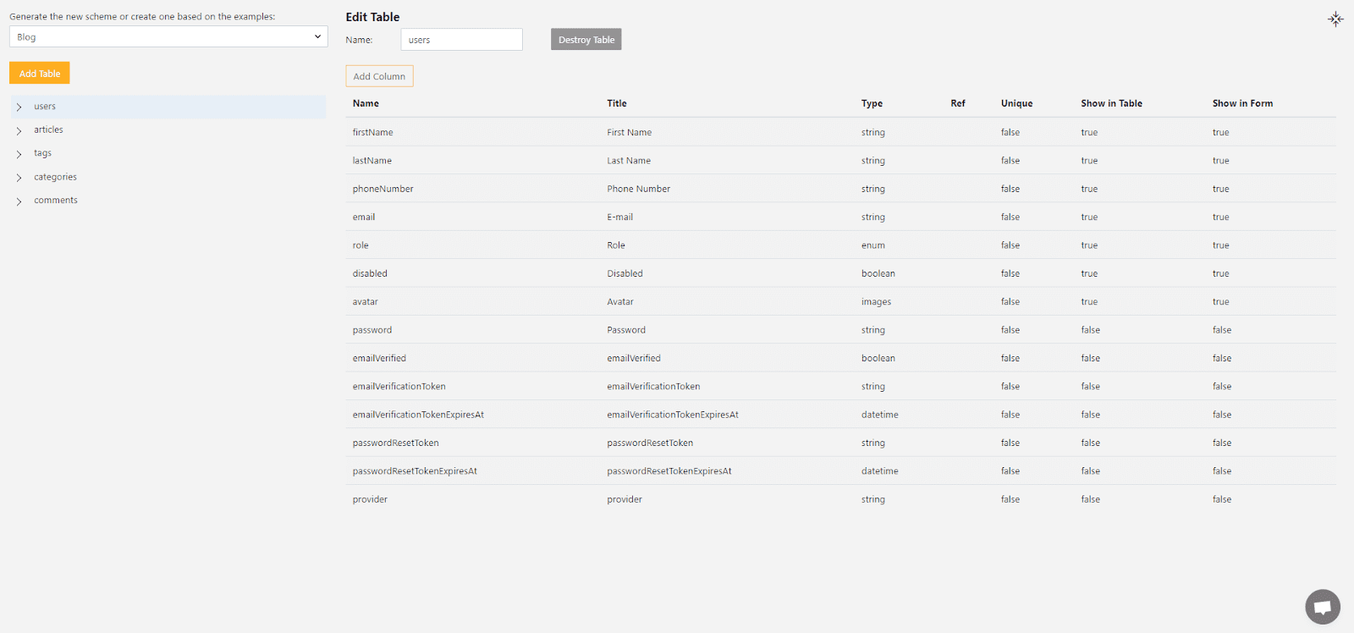Click the emailVerified name cell
The height and width of the screenshot is (633, 1354).
point(379,358)
